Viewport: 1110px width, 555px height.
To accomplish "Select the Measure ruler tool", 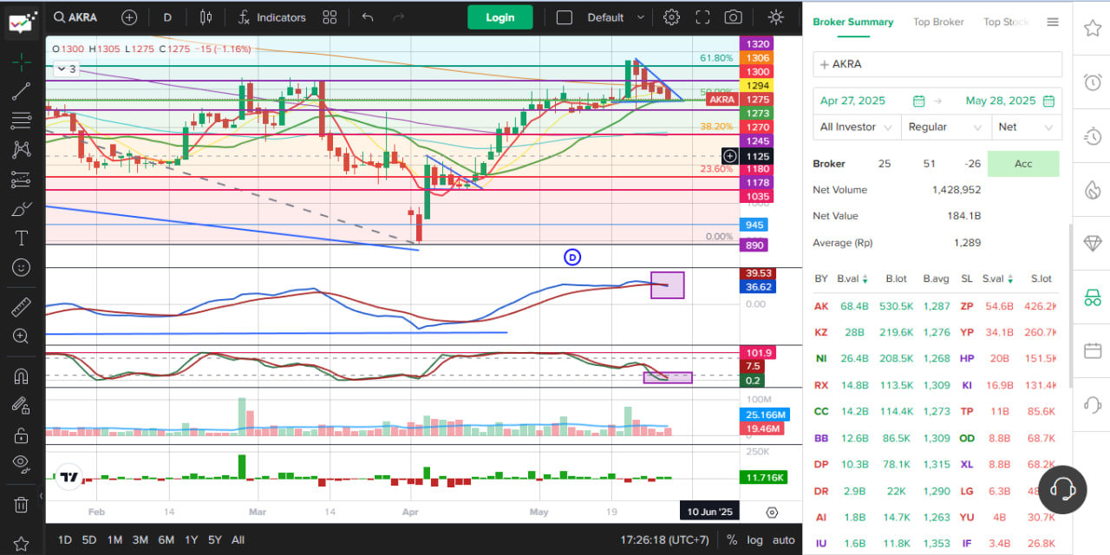I will coord(22,305).
